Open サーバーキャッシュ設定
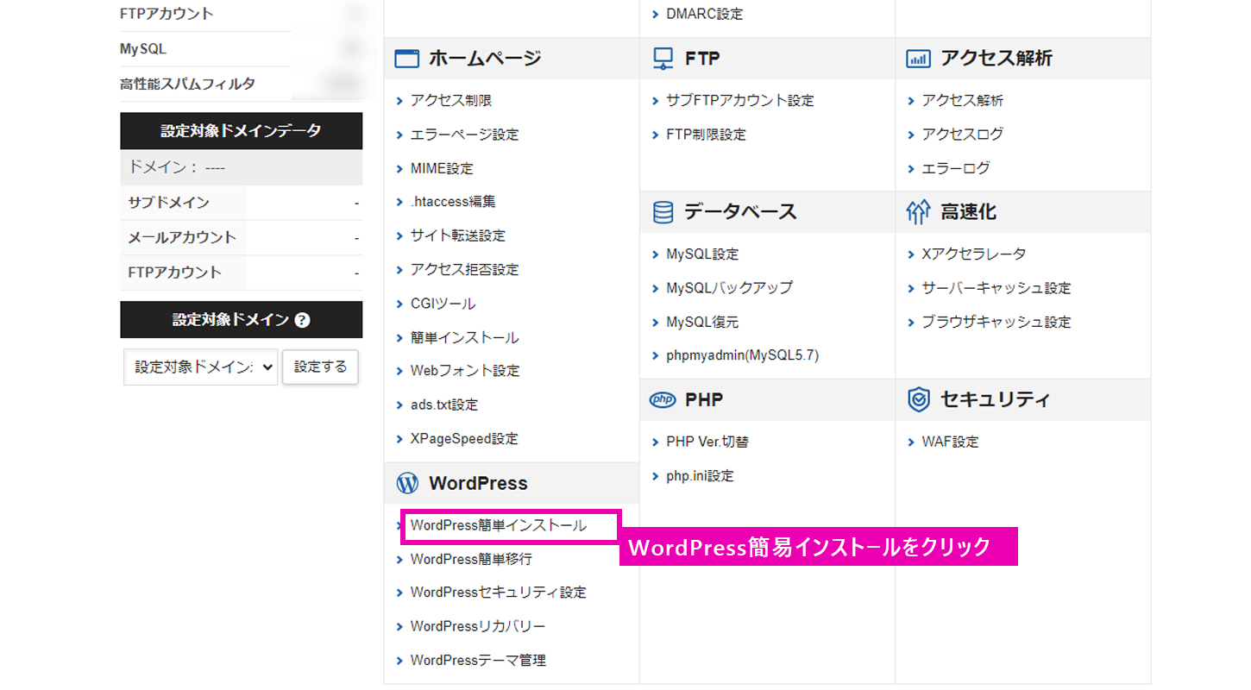The height and width of the screenshot is (690, 1251). click(x=996, y=288)
